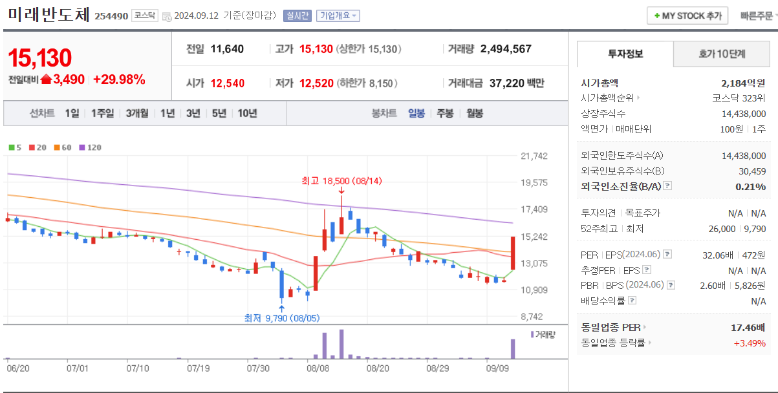Click the 거래량 value 2,494,567
The height and width of the screenshot is (393, 778).
[506, 48]
